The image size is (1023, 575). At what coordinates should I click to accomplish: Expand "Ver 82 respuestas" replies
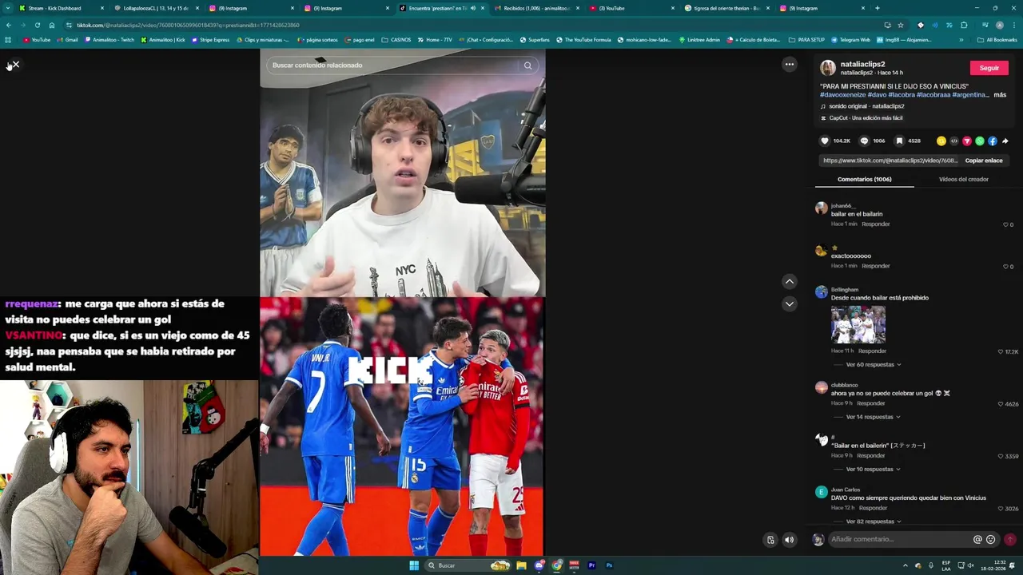tap(874, 521)
